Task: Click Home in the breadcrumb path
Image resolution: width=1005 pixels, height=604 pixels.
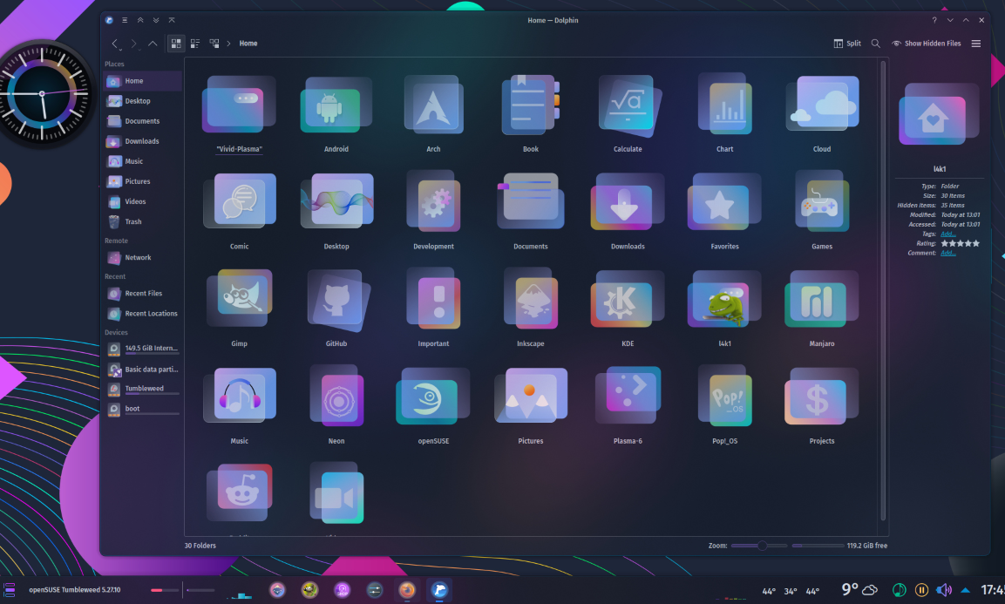Action: point(248,43)
